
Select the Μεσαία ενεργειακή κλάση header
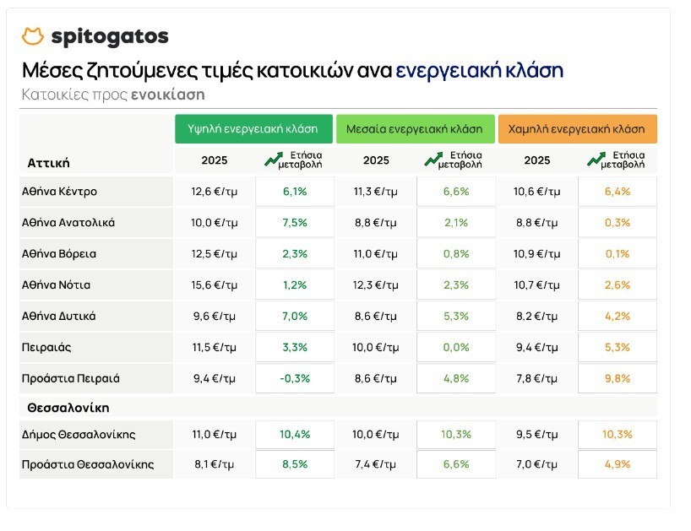point(415,129)
